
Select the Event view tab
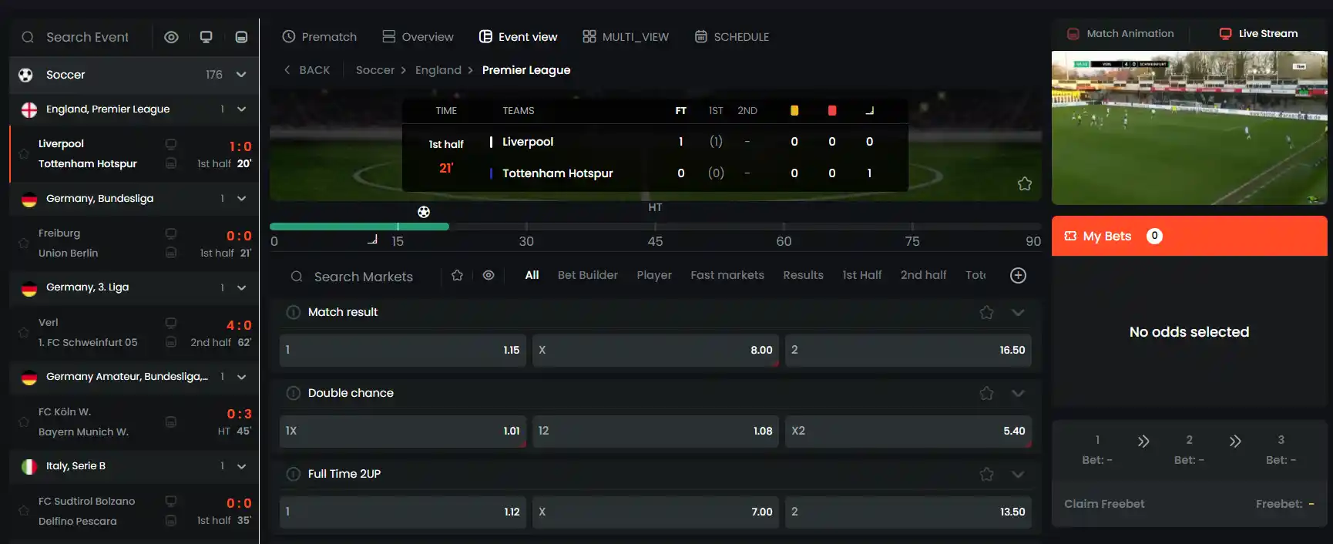pos(518,37)
